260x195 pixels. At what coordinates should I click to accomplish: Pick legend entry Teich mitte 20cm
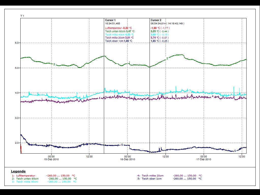point(153,175)
